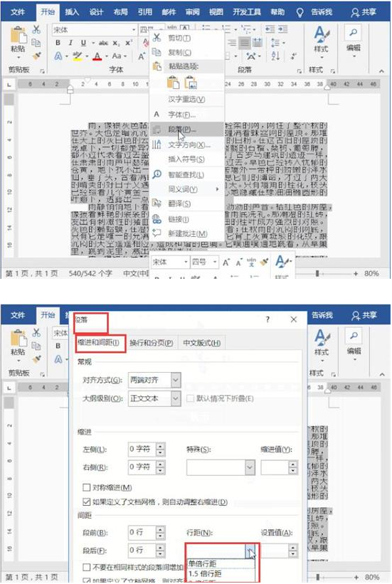Click the lightbulb Tell Me icon

click(300, 12)
